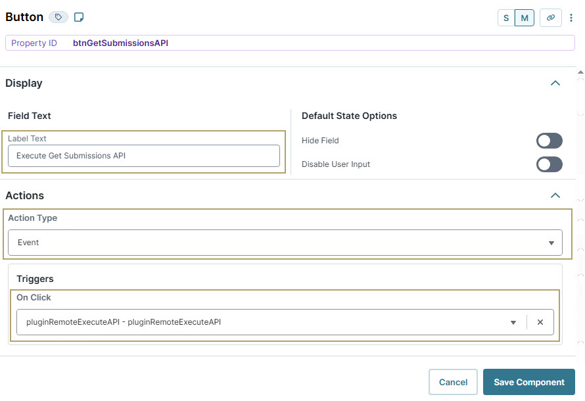Click the tag icon beside Button title

[x=58, y=16]
